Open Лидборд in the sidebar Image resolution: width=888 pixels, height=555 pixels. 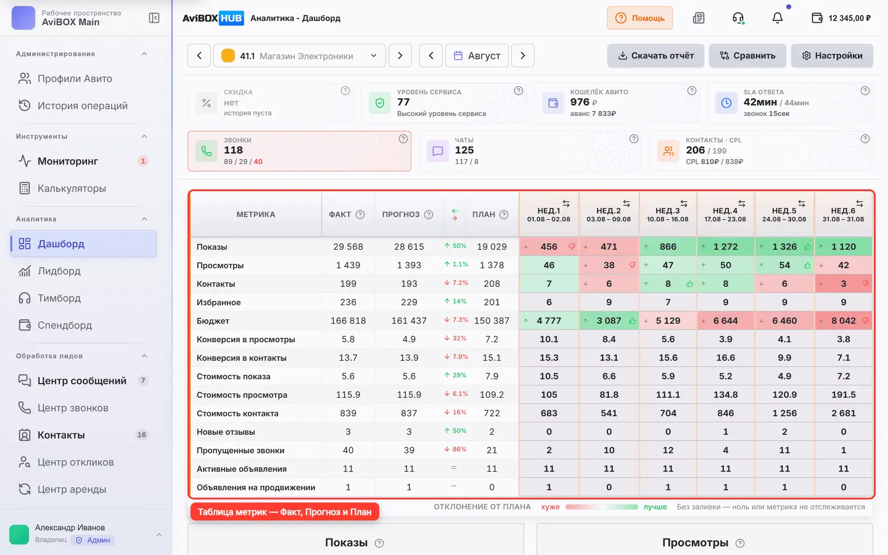pos(59,271)
